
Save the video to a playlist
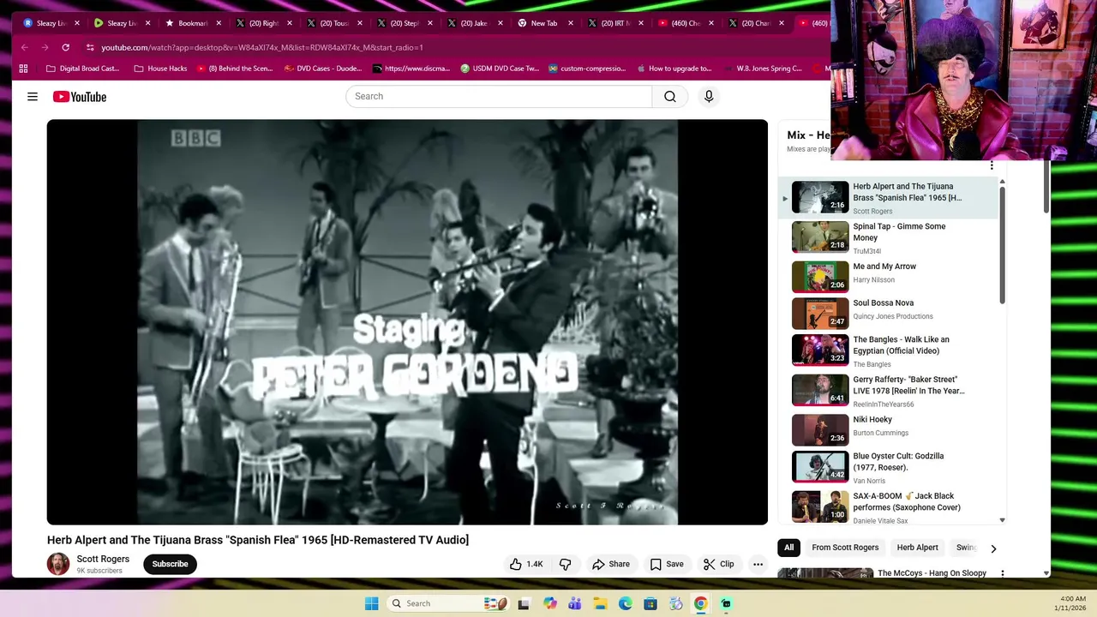(x=667, y=564)
